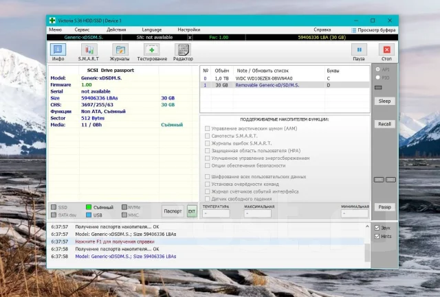The width and height of the screenshot is (440, 297).
Task: Open the Сервис menu
Action: pyautogui.click(x=82, y=29)
